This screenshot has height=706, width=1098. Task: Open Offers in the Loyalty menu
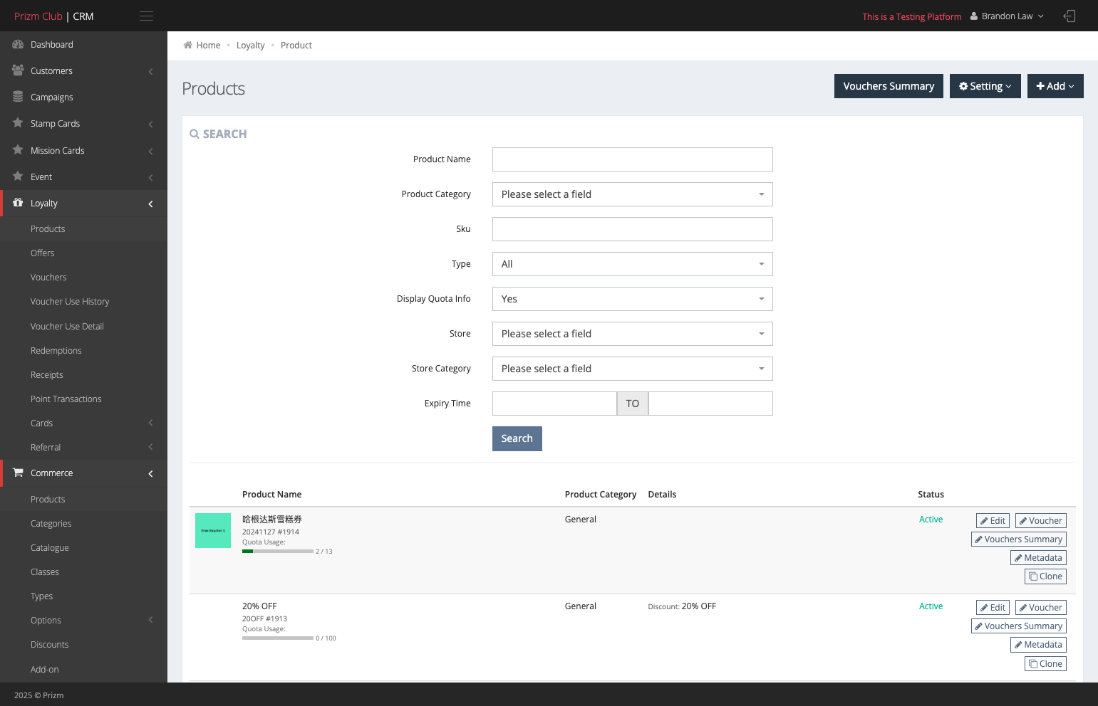(x=42, y=253)
